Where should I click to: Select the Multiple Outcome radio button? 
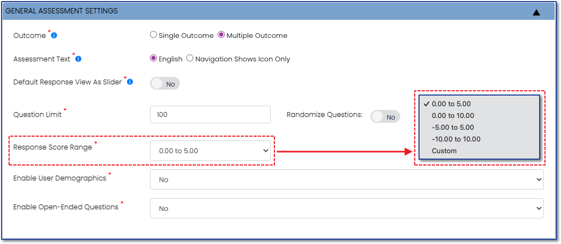coord(222,35)
